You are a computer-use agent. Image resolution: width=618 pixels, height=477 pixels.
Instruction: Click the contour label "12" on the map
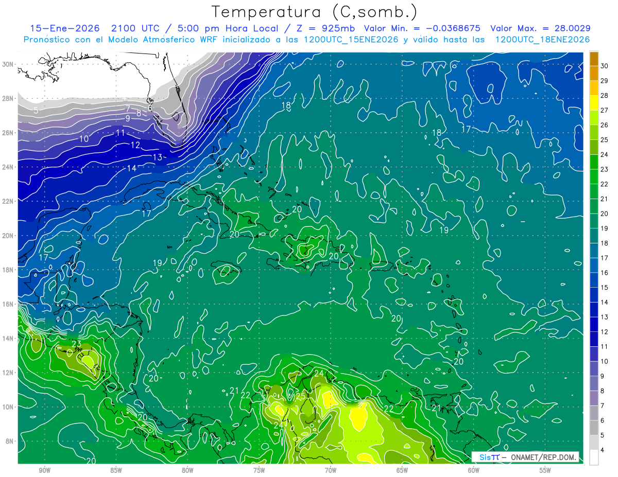tap(135, 145)
